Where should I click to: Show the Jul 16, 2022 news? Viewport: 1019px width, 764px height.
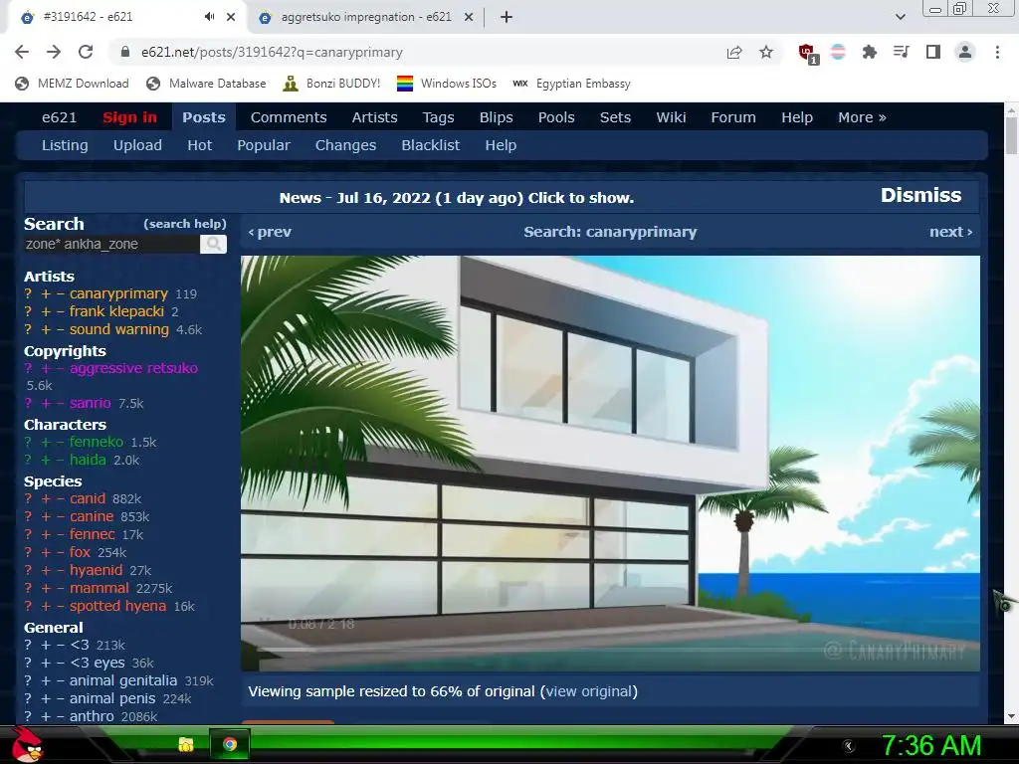[x=456, y=198]
